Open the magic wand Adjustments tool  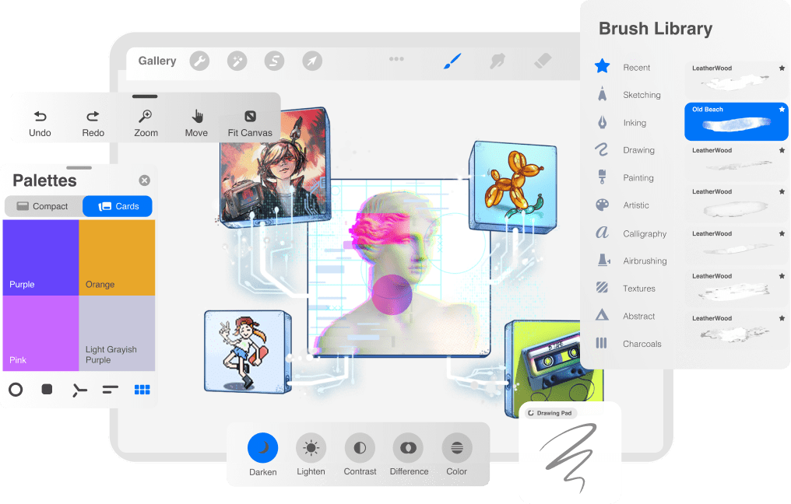tap(237, 61)
